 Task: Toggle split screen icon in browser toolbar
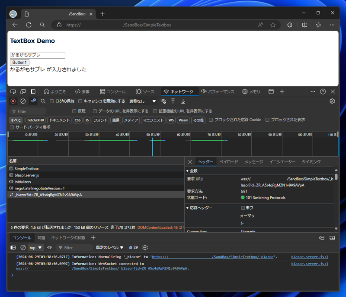tap(304, 25)
